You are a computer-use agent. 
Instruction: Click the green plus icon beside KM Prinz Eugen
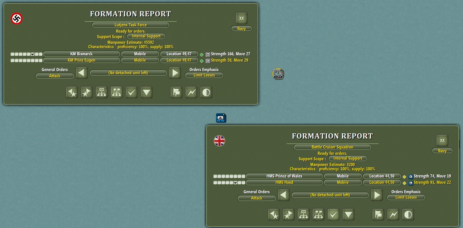click(x=202, y=61)
